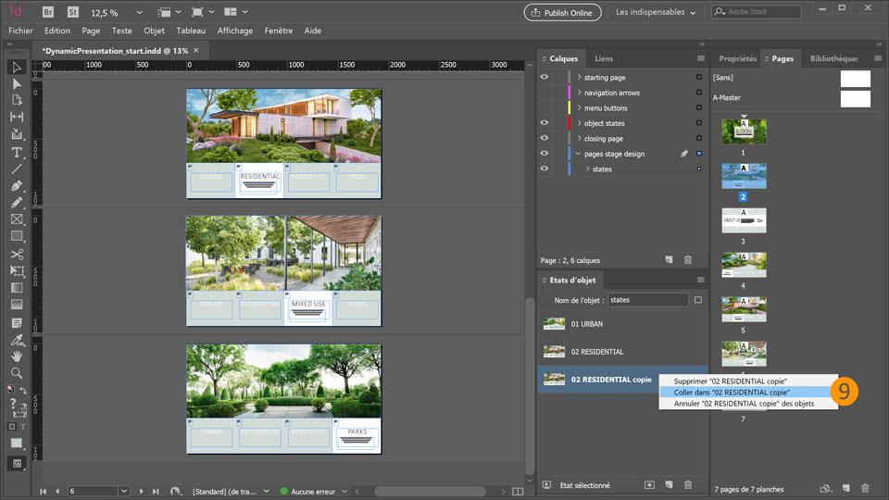889x500 pixels.
Task: Open the zoom level dropdown
Action: 139,12
